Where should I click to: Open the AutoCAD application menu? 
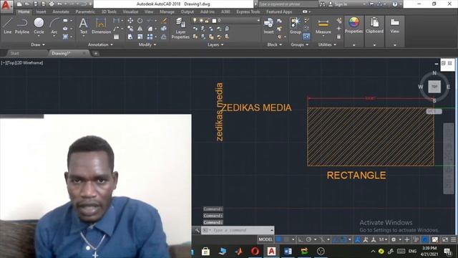tap(6, 6)
